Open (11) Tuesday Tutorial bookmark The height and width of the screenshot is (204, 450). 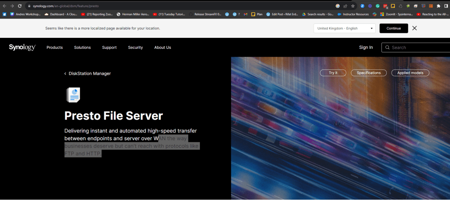click(169, 14)
